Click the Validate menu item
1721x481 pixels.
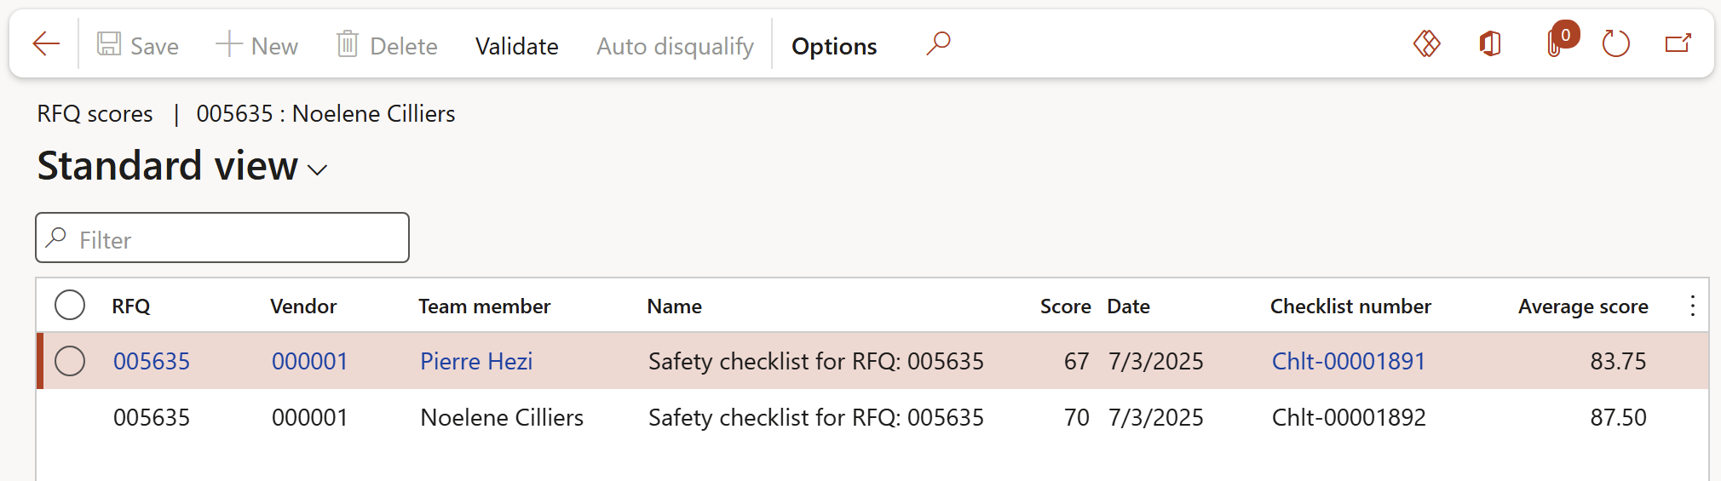tap(516, 46)
